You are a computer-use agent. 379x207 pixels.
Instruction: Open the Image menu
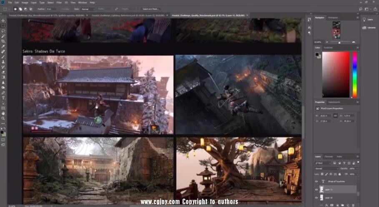click(25, 2)
